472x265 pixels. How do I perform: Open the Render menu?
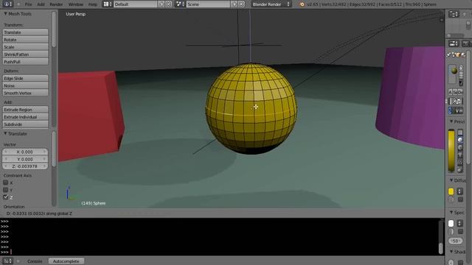[x=56, y=4]
